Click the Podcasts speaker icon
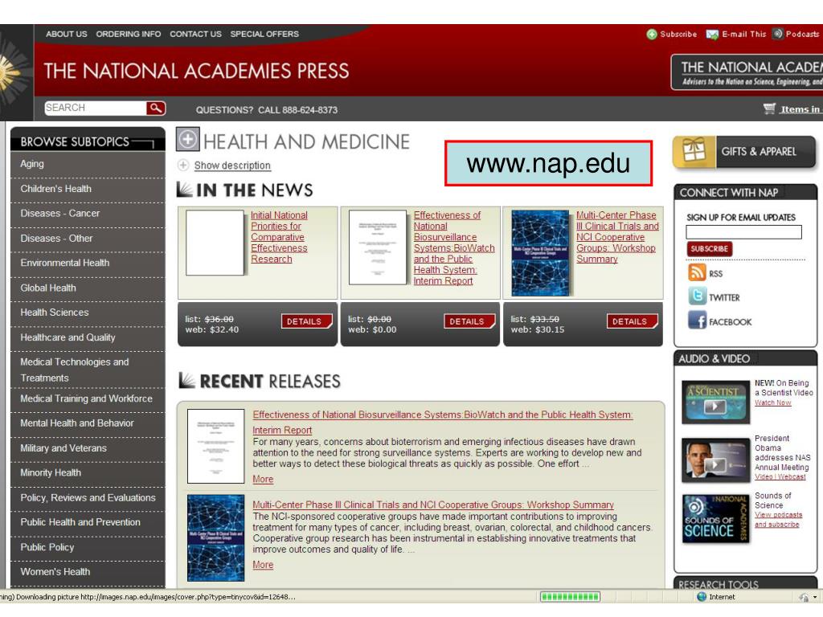Image resolution: width=823 pixels, height=617 pixels. [x=777, y=34]
